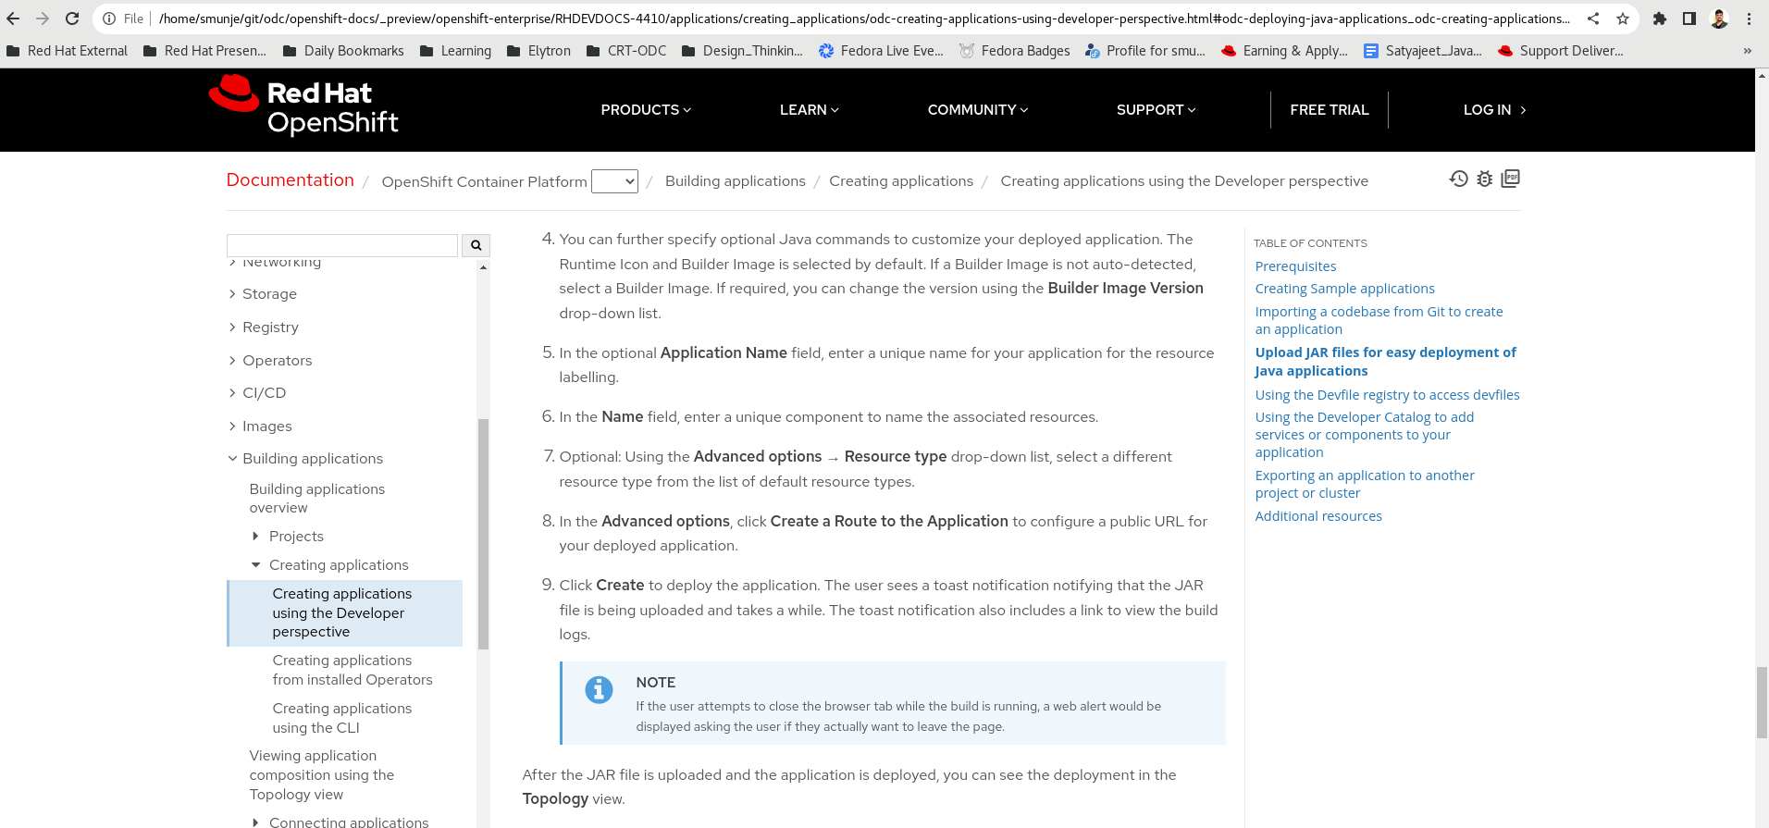
Task: Expand the Projects subsection
Action: click(x=288, y=537)
